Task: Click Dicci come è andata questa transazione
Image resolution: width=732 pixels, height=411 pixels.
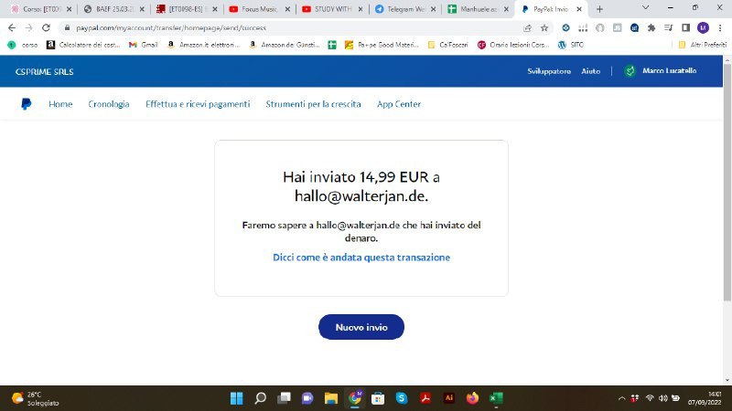Action: point(361,258)
